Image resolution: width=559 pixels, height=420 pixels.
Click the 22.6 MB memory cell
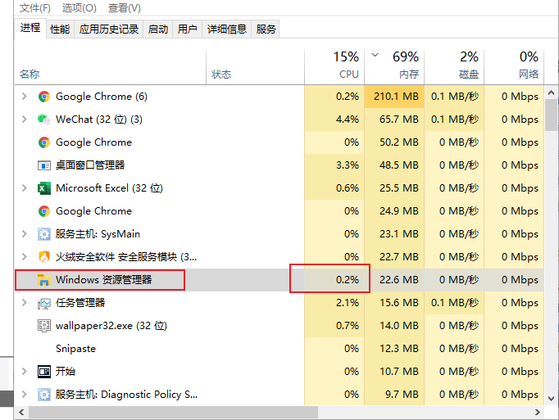coord(394,280)
